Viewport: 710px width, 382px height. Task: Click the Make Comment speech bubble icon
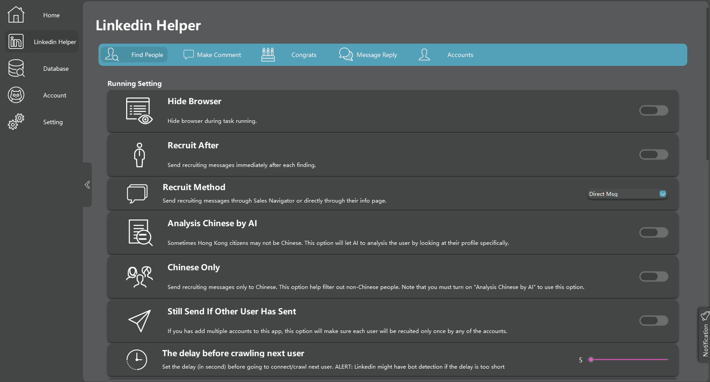point(189,54)
